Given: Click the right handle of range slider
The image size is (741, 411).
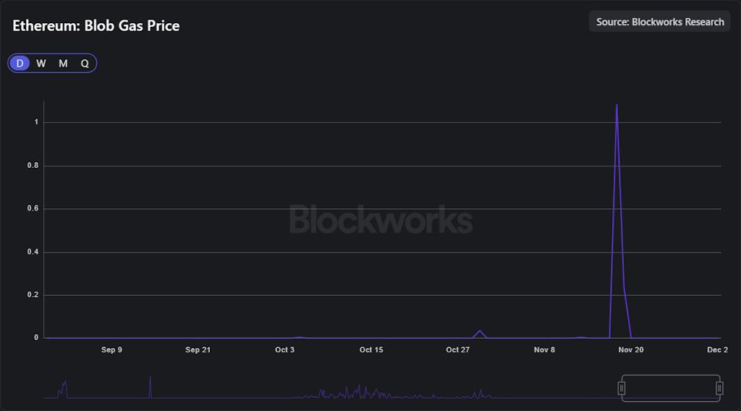Looking at the screenshot, I should point(719,389).
